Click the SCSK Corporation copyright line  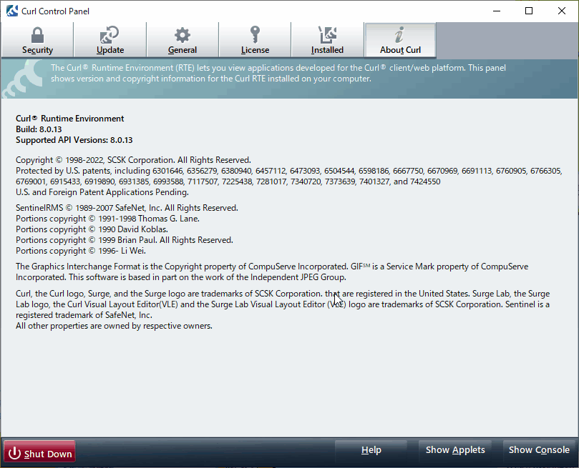133,161
